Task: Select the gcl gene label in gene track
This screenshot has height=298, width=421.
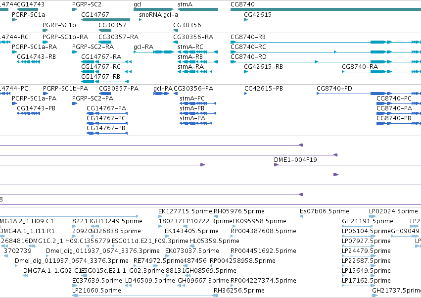Action: 138,4
